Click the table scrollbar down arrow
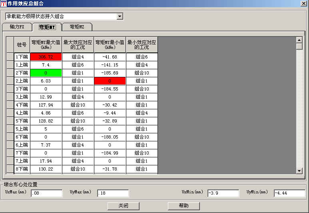The image size is (309, 213). pos(299,171)
